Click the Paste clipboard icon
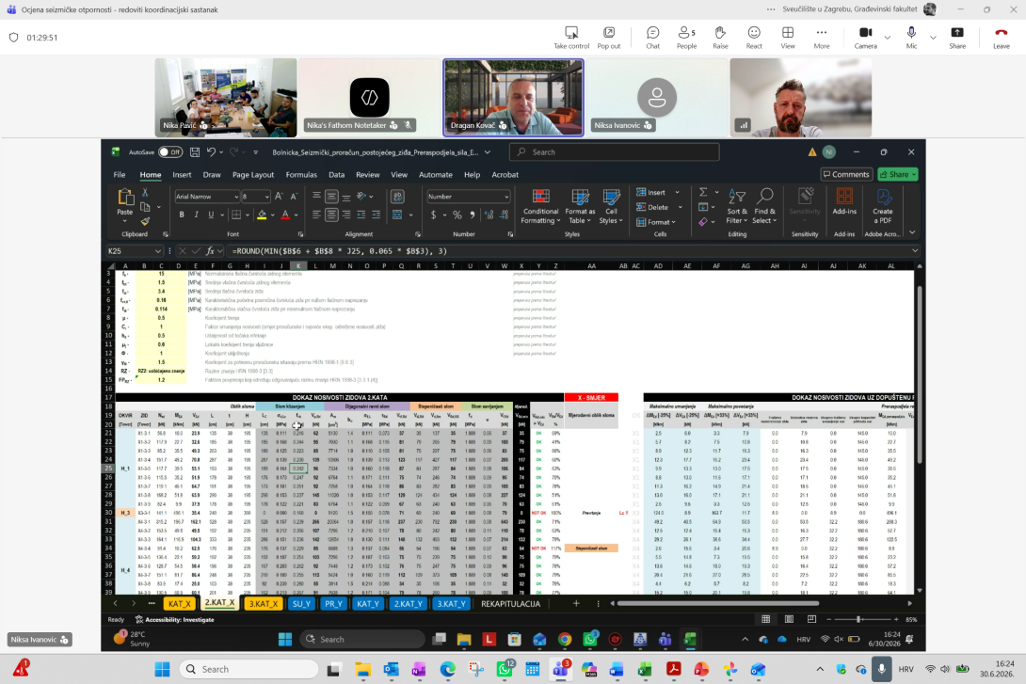This screenshot has width=1026, height=684. pos(124,197)
